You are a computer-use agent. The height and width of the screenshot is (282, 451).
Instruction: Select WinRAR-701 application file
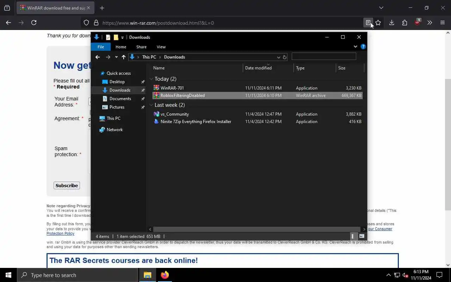(x=257, y=88)
